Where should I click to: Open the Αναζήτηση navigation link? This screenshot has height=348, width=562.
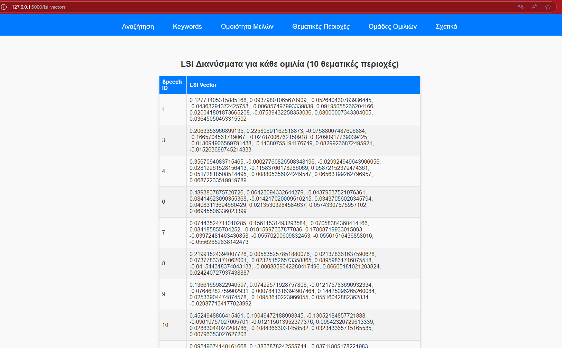click(138, 27)
